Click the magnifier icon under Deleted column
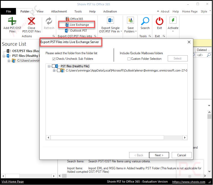 point(209,55)
